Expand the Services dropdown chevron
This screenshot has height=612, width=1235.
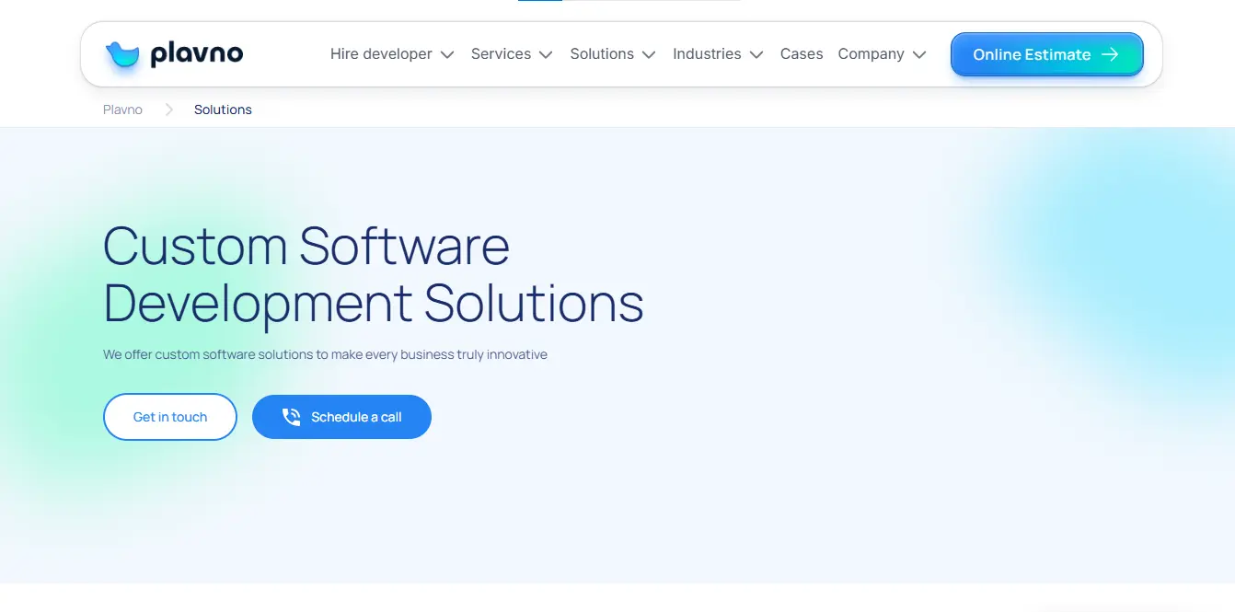tap(546, 55)
